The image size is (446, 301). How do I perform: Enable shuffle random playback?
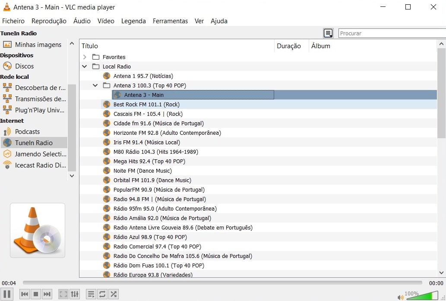(114, 294)
